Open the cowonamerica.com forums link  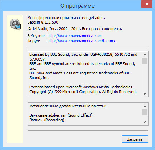[x=81, y=41]
